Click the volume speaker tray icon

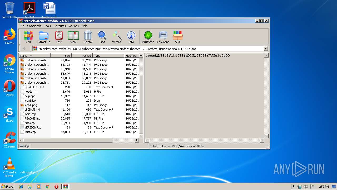click(306, 187)
